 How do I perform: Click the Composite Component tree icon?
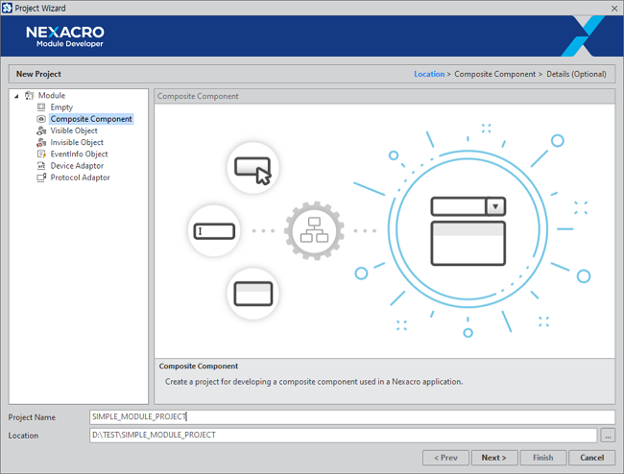coord(41,119)
